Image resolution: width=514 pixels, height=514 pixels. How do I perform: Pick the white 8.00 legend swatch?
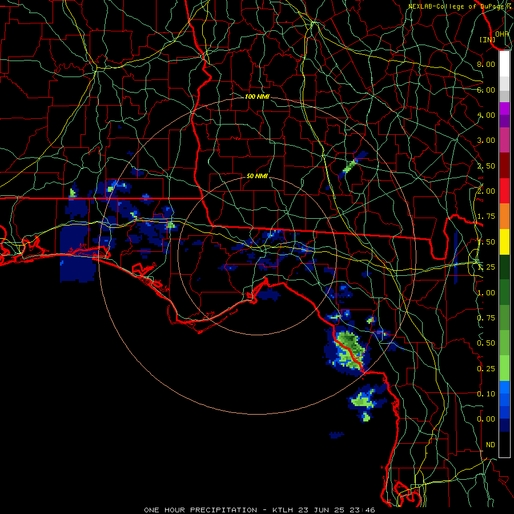(x=504, y=64)
